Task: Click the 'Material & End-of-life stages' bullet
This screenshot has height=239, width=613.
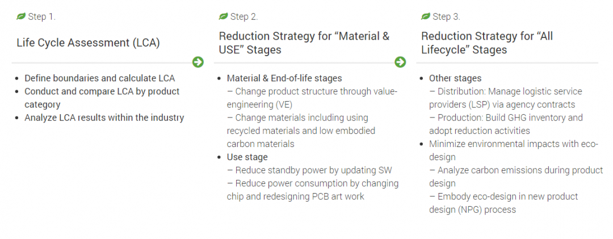Action: (x=284, y=78)
